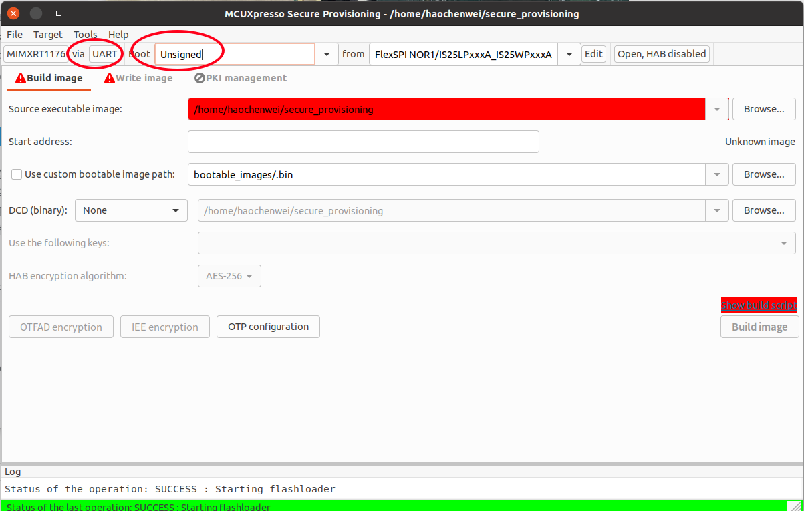Open the PKI management tab
This screenshot has width=804, height=511.
click(x=241, y=78)
